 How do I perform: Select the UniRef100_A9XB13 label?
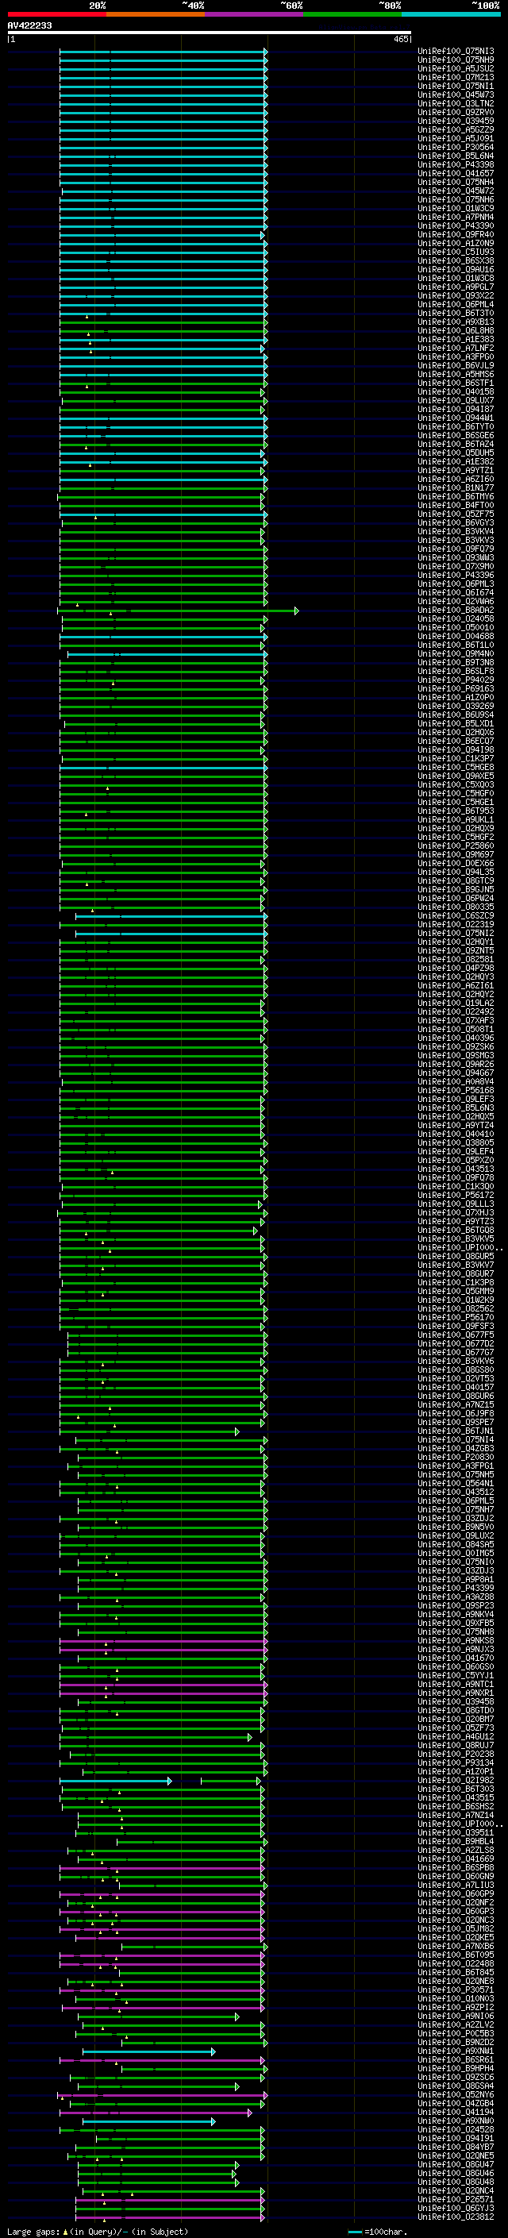click(456, 322)
